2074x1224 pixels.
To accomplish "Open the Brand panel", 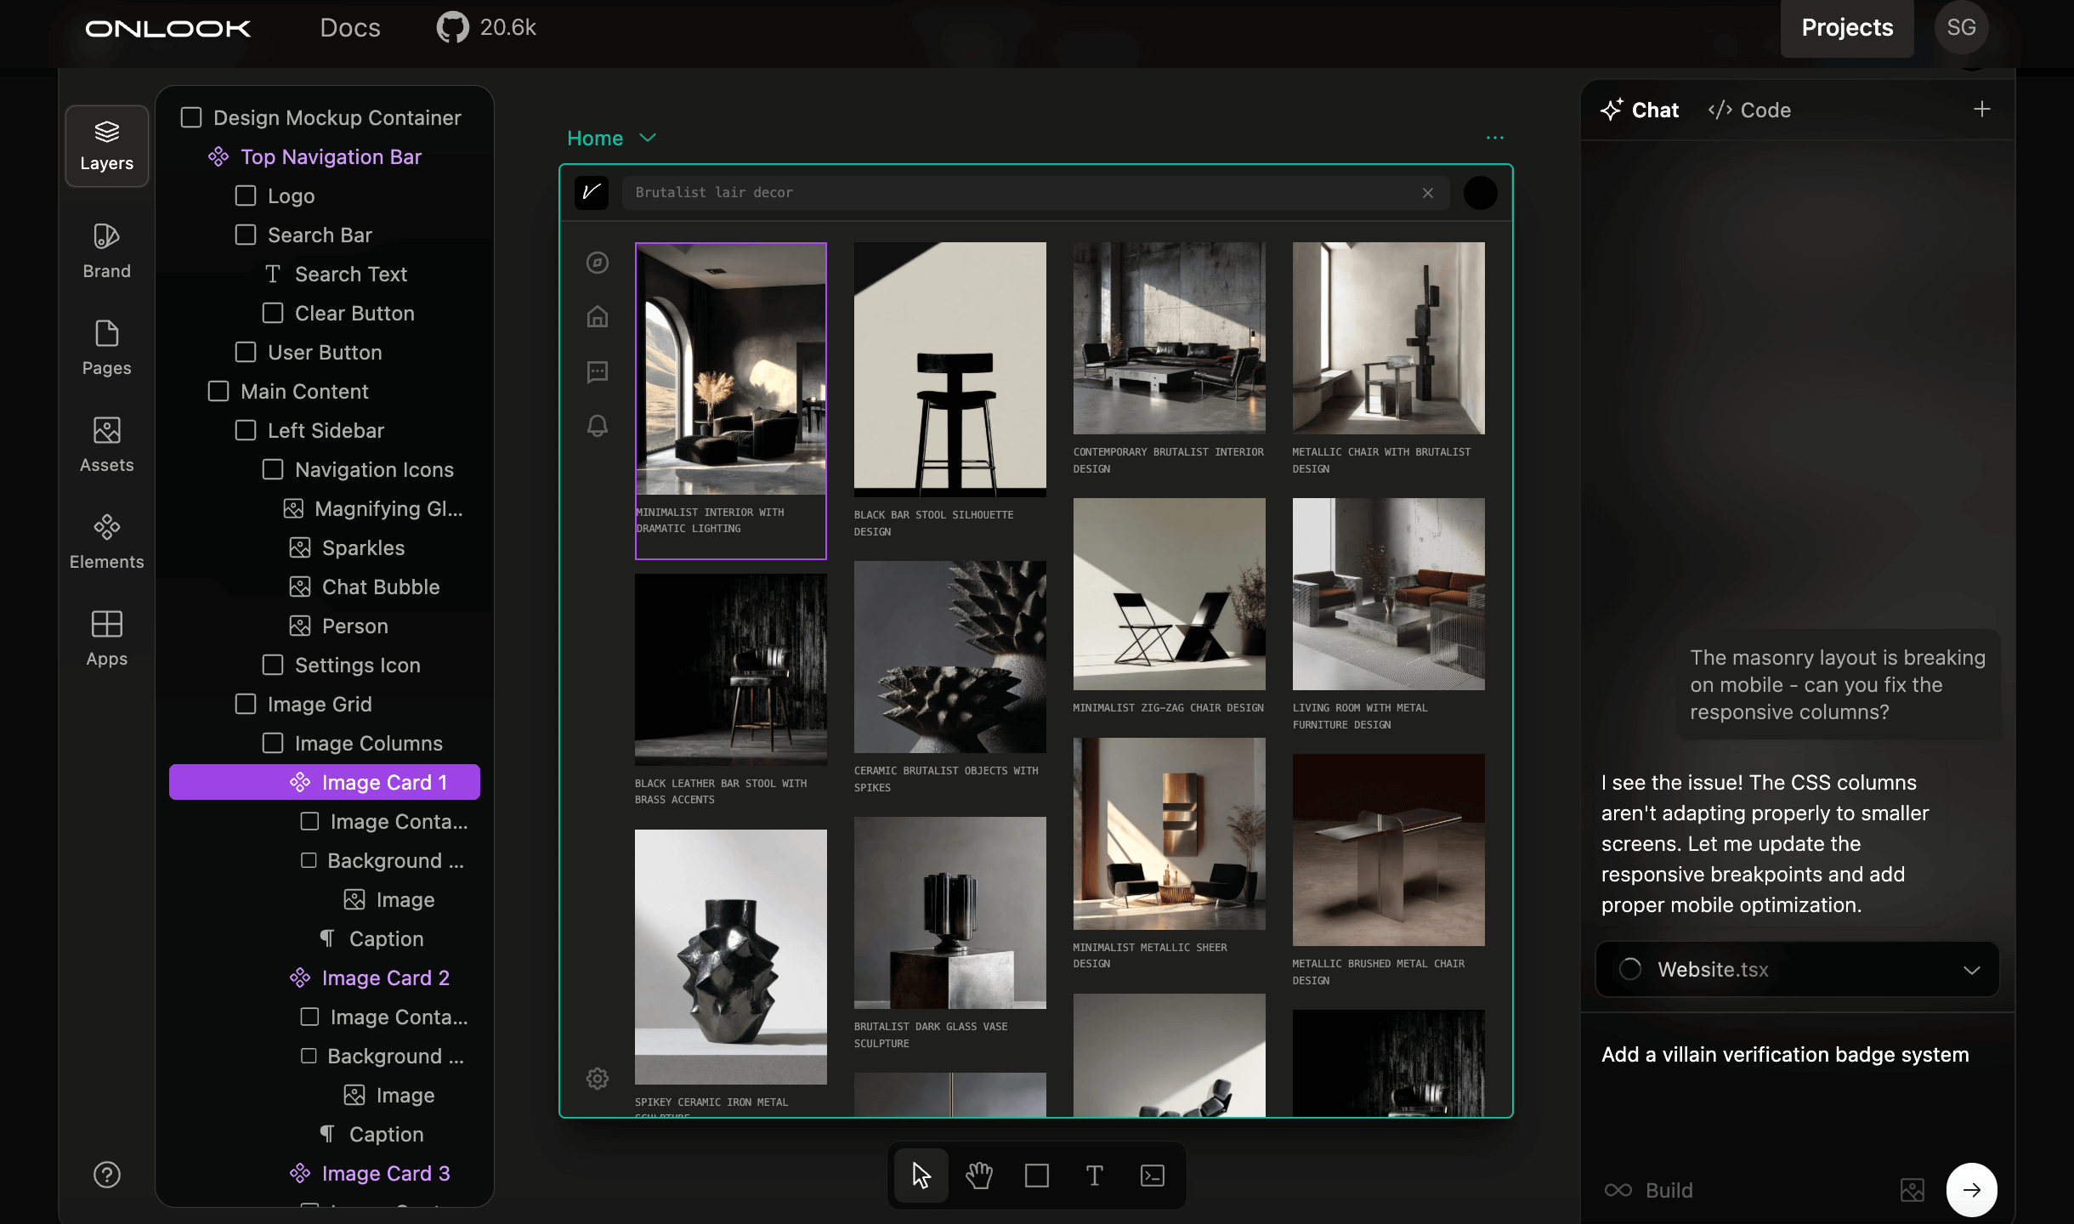I will coord(106,251).
